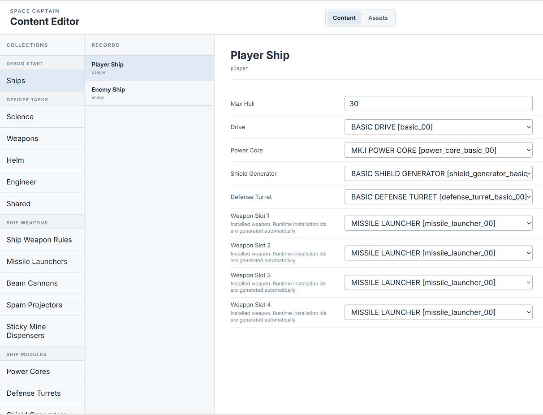Open the Defense Turret dropdown

point(439,197)
